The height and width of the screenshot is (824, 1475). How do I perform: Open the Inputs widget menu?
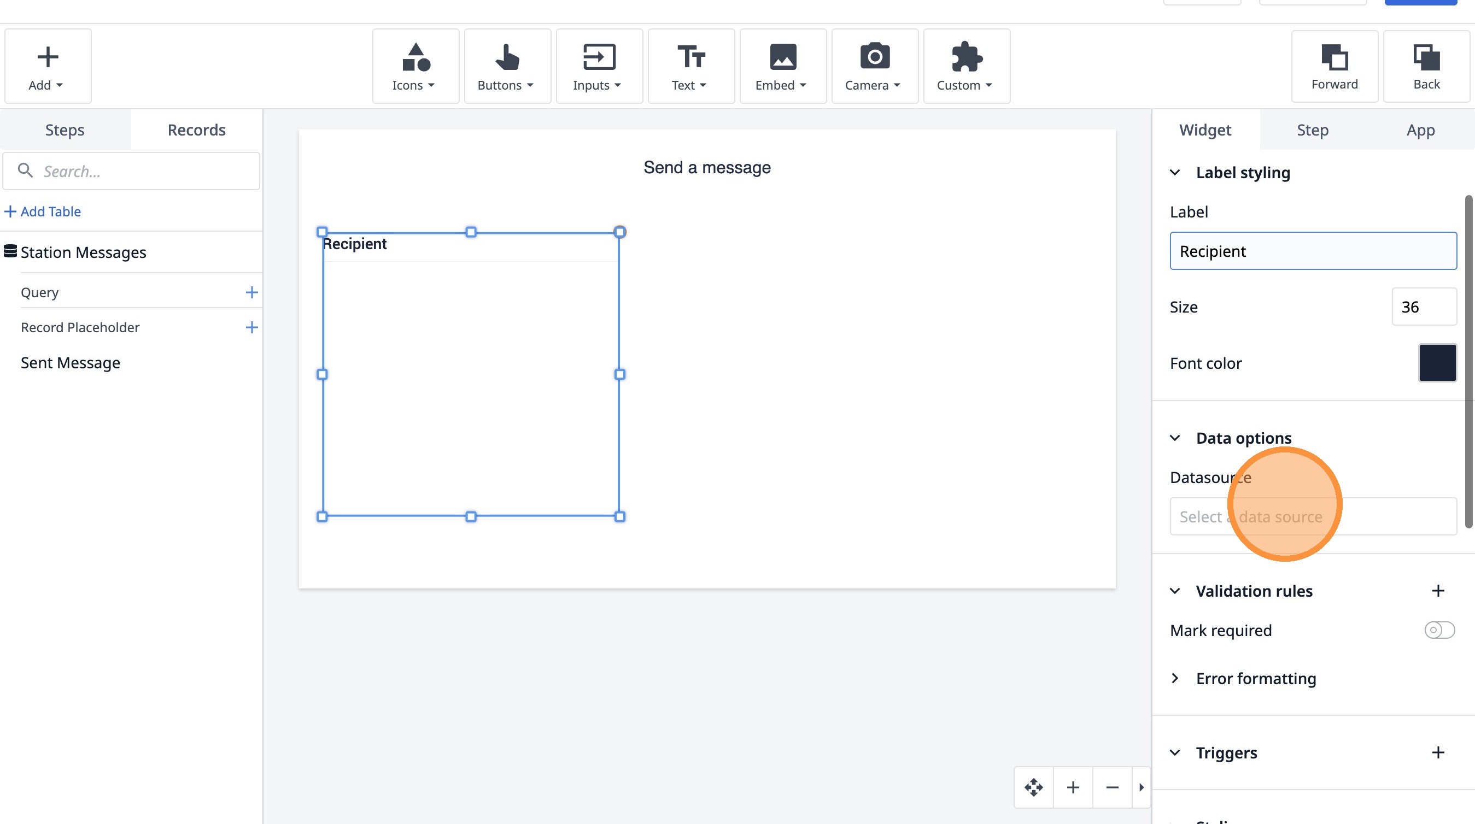[598, 66]
